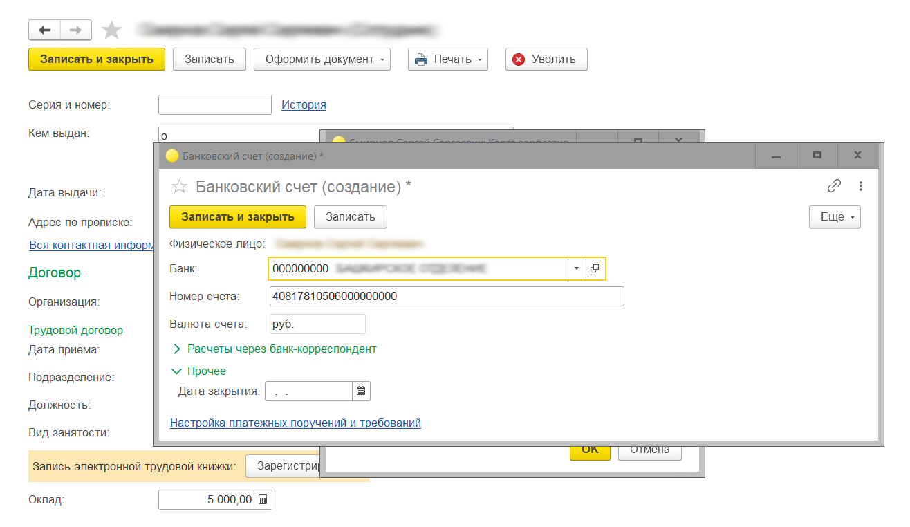The image size is (910, 527).
Task: Collapse the Прочее section
Action: point(199,371)
